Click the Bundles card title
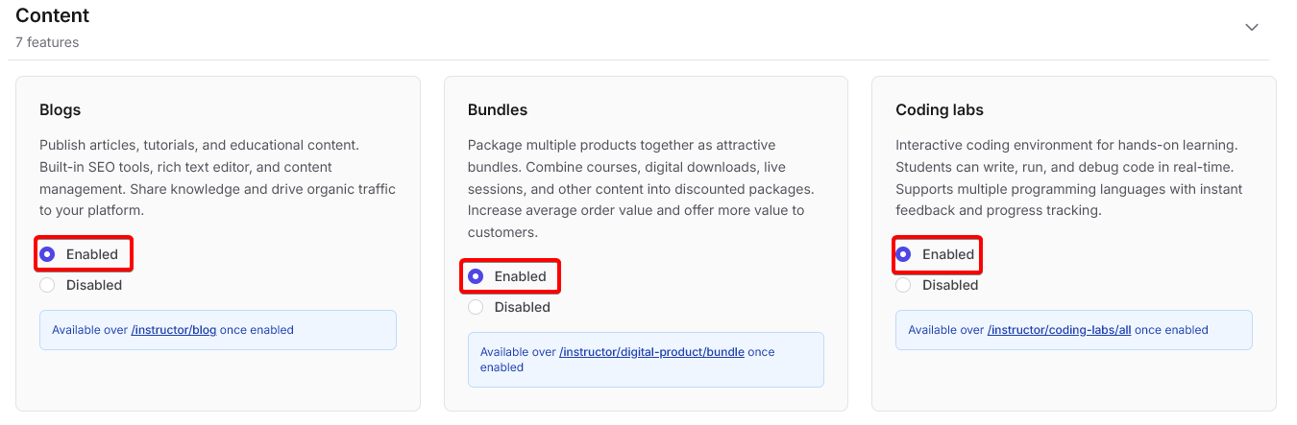The width and height of the screenshot is (1297, 425). (x=498, y=109)
